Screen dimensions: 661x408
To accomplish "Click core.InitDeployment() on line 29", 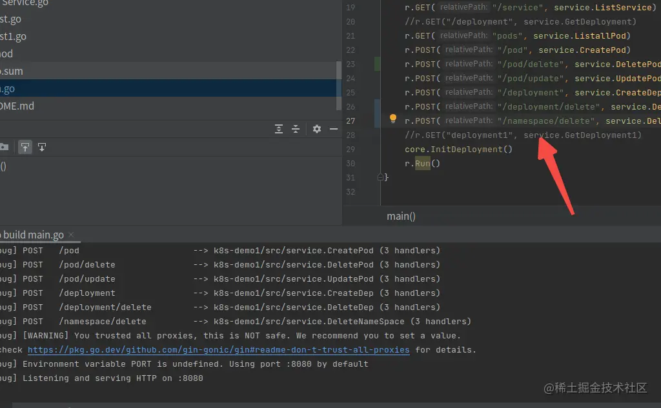I will (458, 150).
